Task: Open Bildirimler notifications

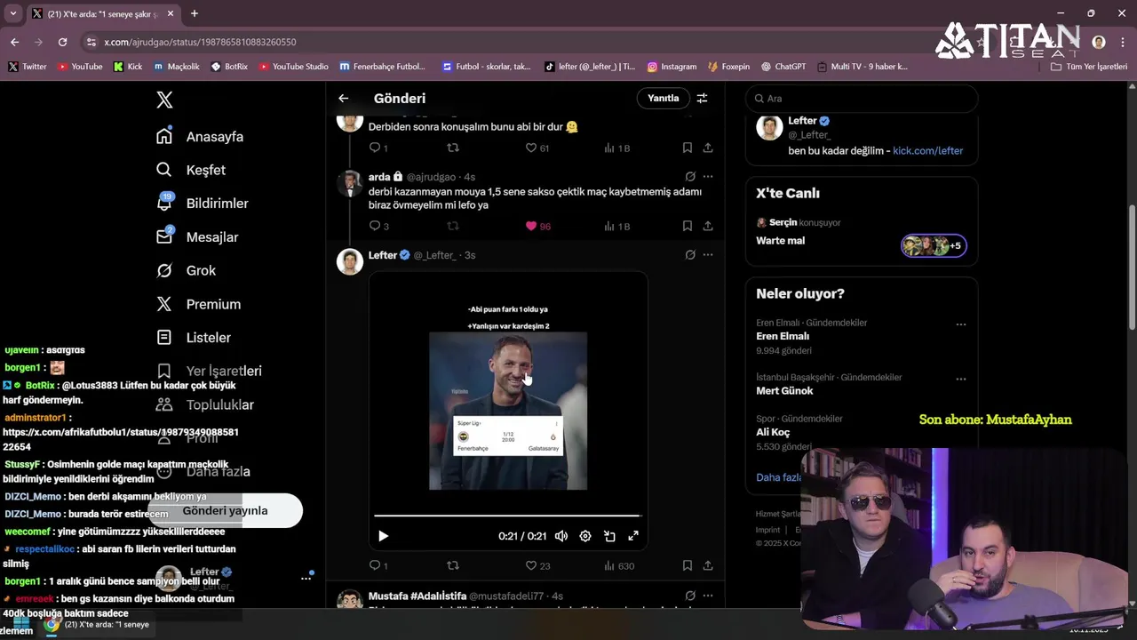Action: tap(203, 204)
